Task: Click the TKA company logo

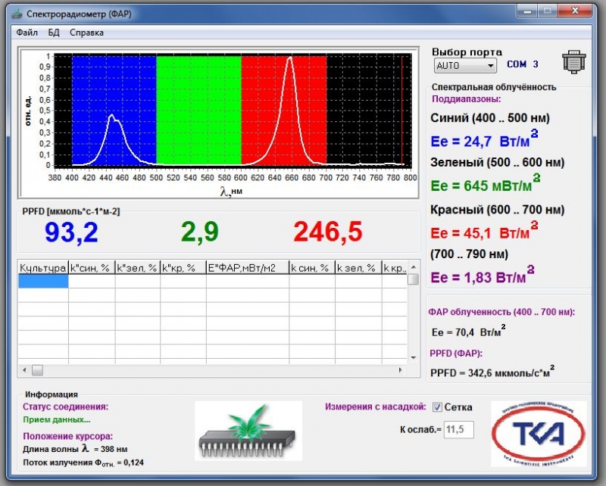Action: (x=539, y=434)
